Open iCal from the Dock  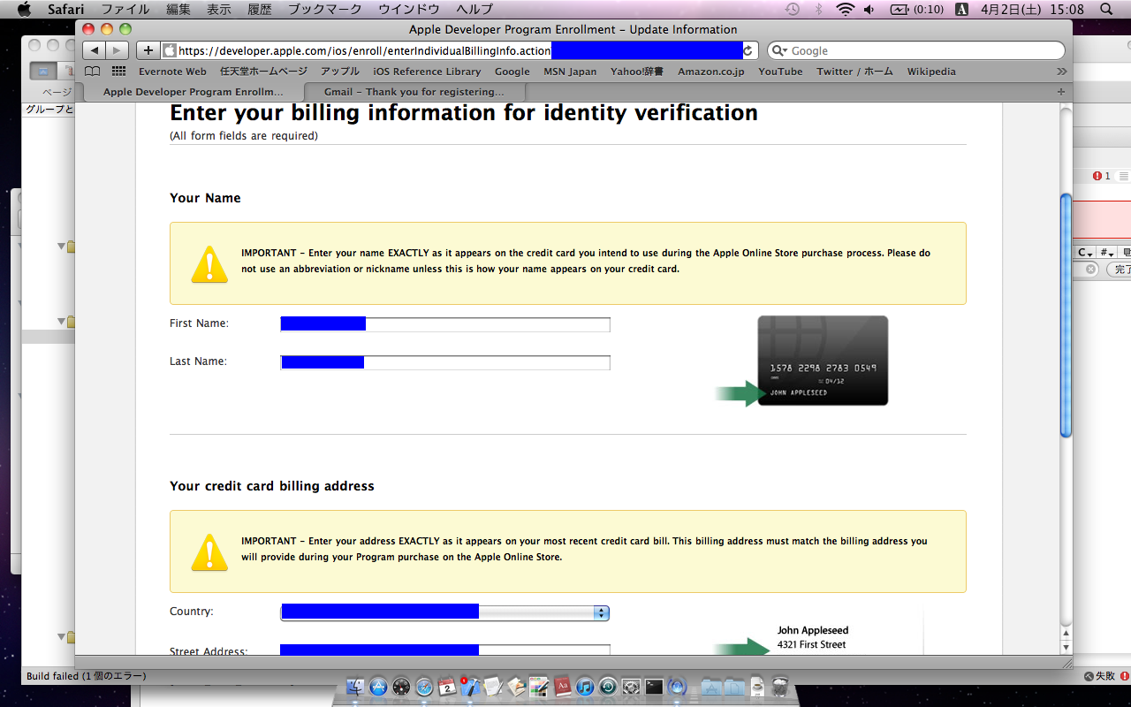(x=447, y=687)
